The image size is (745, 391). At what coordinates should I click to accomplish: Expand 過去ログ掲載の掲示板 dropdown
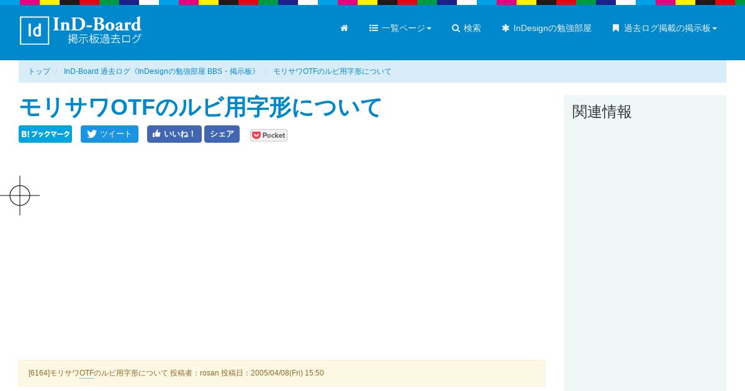coord(664,29)
